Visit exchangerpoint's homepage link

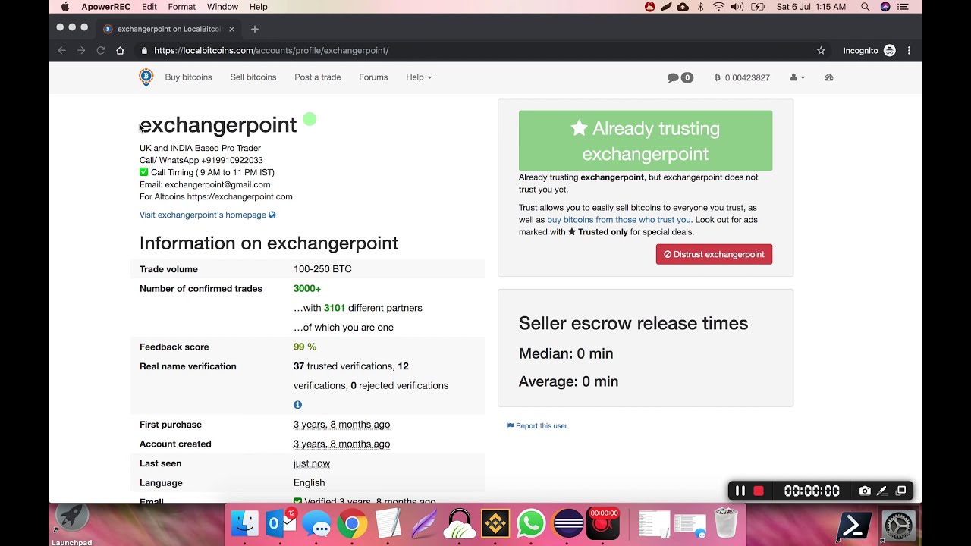coord(207,215)
